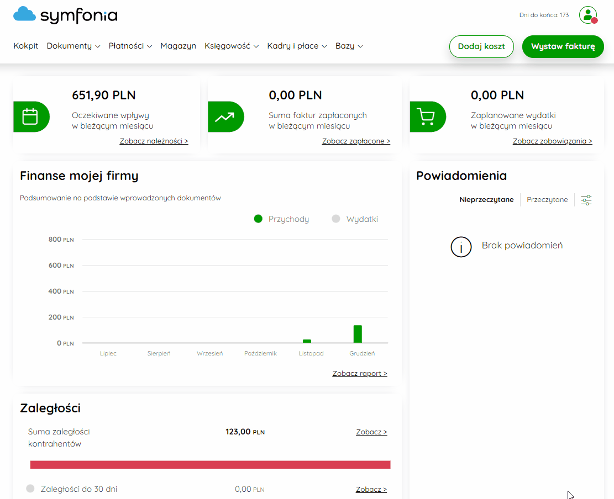Open the Zobacz zobowiązania link
Viewport: 614px width, 499px height.
click(x=553, y=141)
